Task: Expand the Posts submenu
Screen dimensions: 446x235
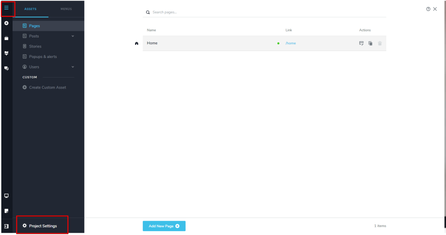Action: click(x=73, y=36)
